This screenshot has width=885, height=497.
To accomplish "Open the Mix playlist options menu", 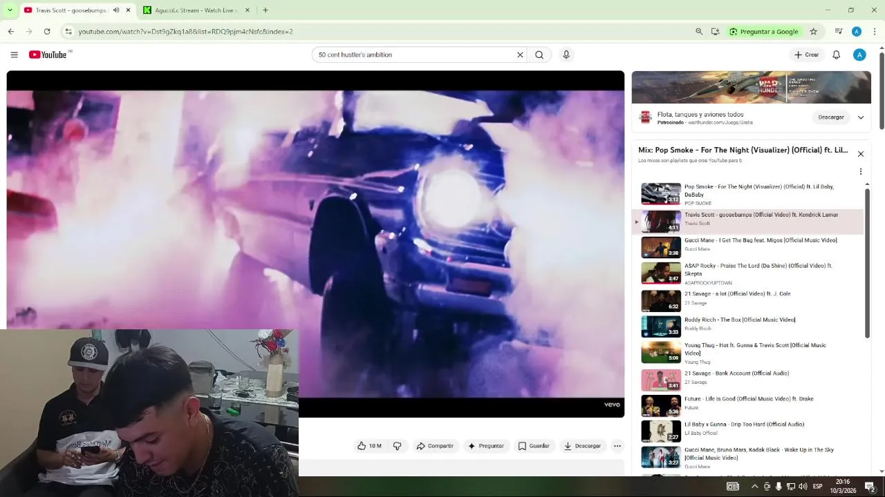I will (x=860, y=171).
